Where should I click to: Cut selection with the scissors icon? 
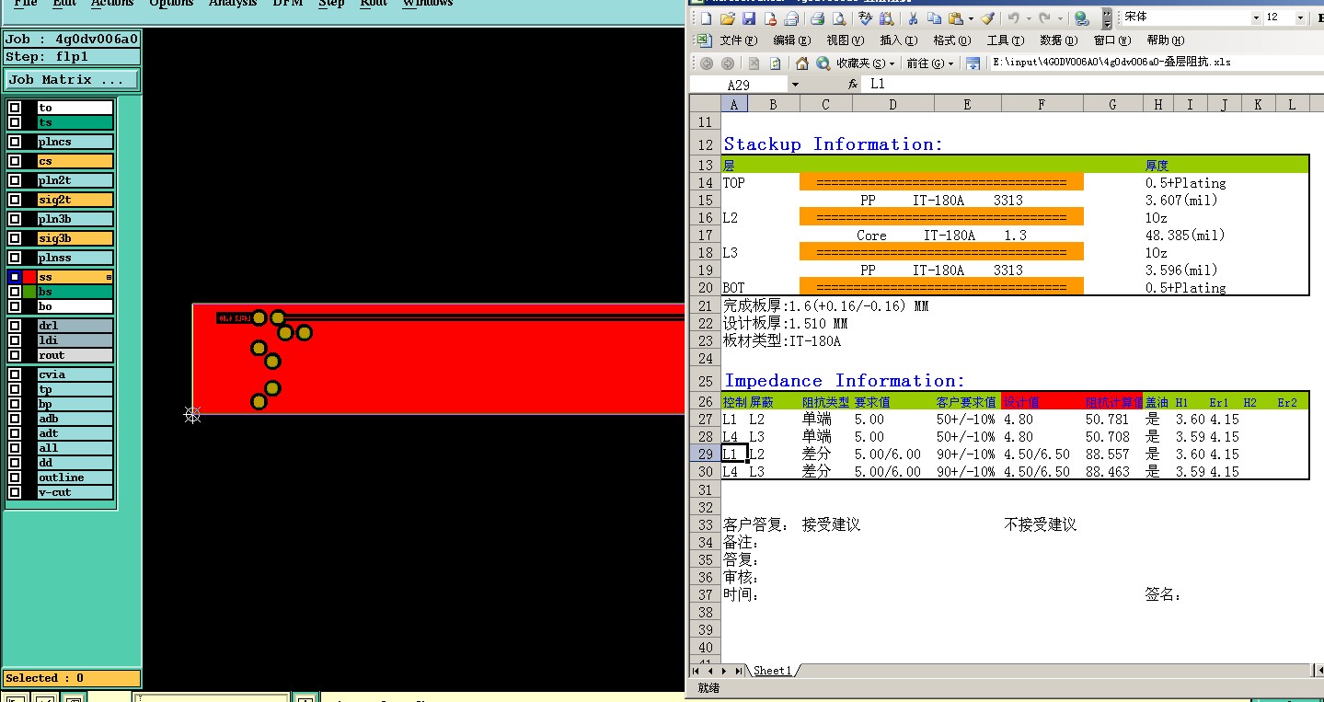[913, 18]
